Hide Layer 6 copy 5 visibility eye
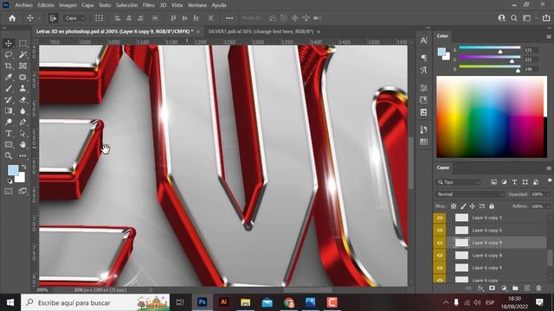Image resolution: width=554 pixels, height=311 pixels. click(x=440, y=218)
